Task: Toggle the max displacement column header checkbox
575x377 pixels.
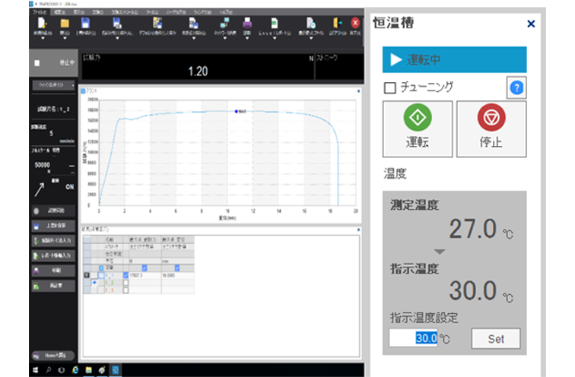Action: coord(177,268)
